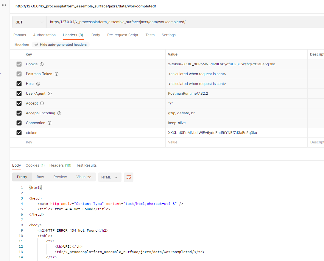Open the HTML response format dropdown

110,177
